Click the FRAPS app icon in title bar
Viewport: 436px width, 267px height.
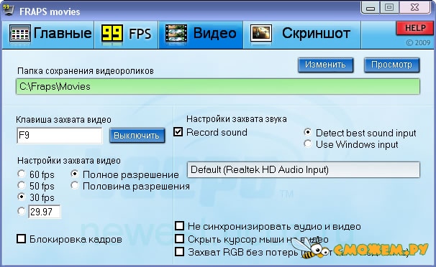coord(8,11)
